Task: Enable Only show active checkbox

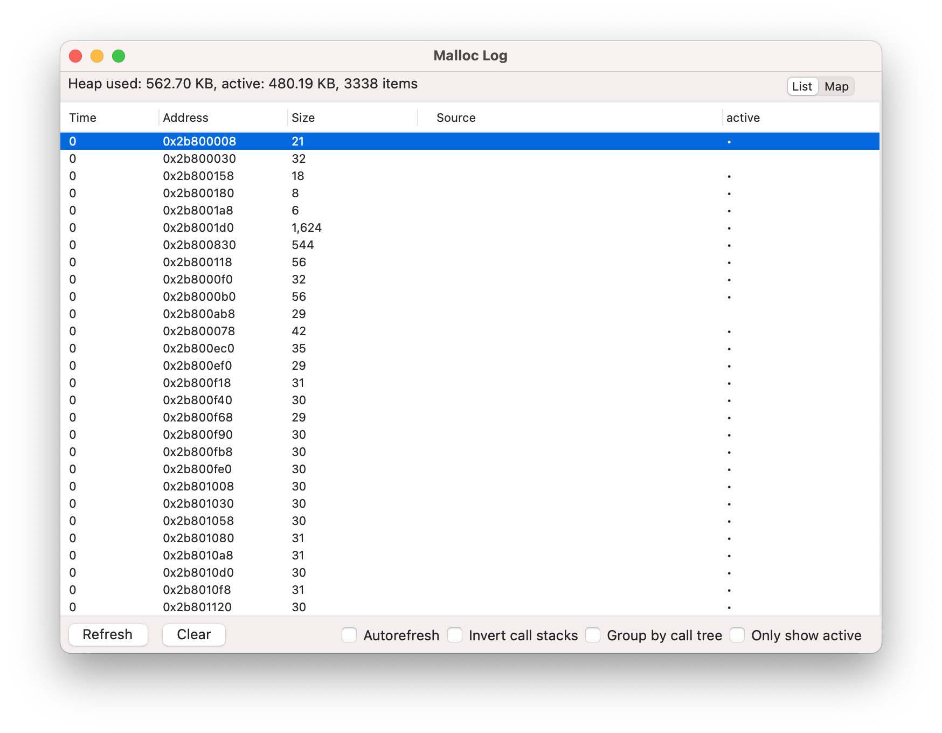Action: pyautogui.click(x=737, y=635)
